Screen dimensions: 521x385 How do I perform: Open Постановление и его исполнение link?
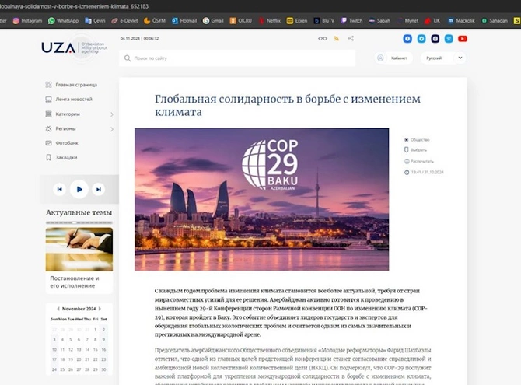[x=75, y=282]
